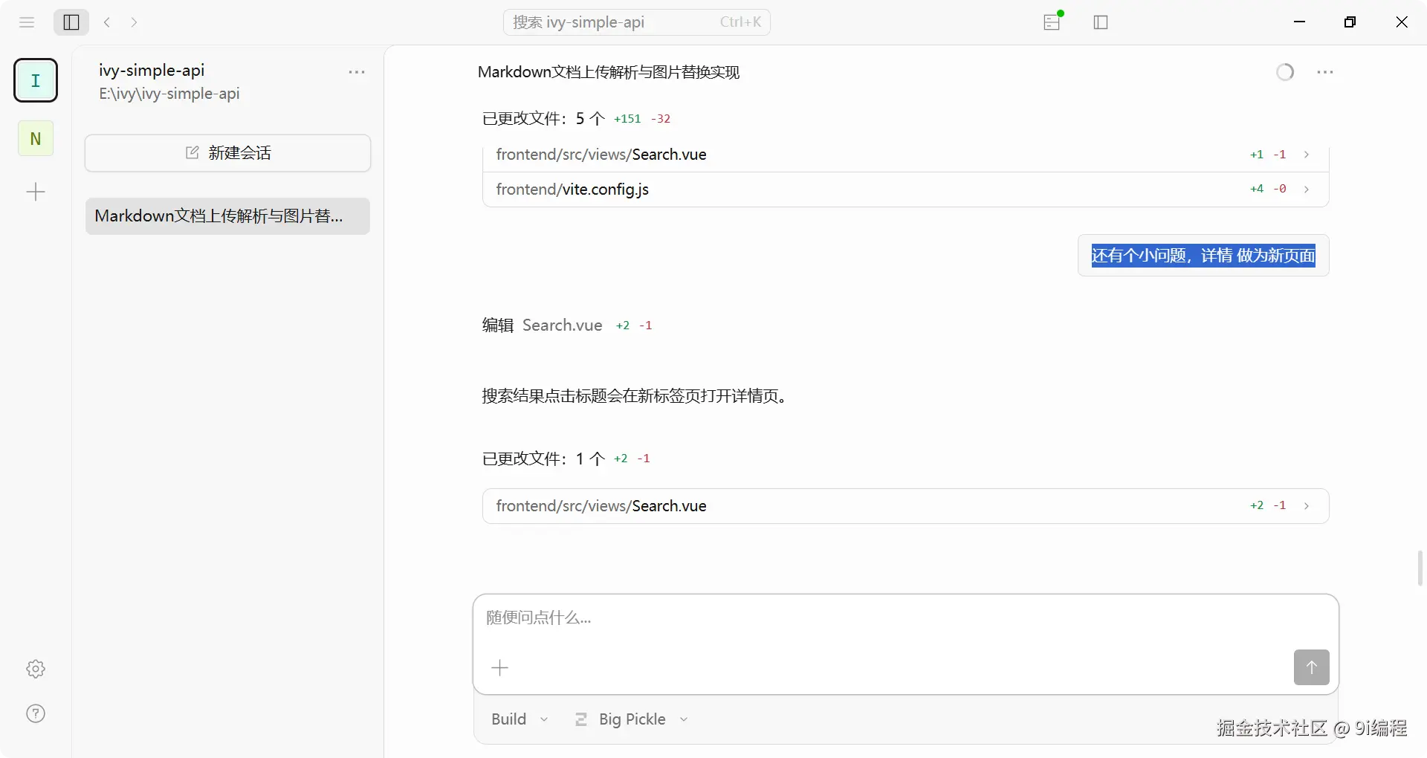This screenshot has height=758, width=1427.
Task: Click the project path E:\ivy\ivy-simple-api
Action: click(169, 94)
